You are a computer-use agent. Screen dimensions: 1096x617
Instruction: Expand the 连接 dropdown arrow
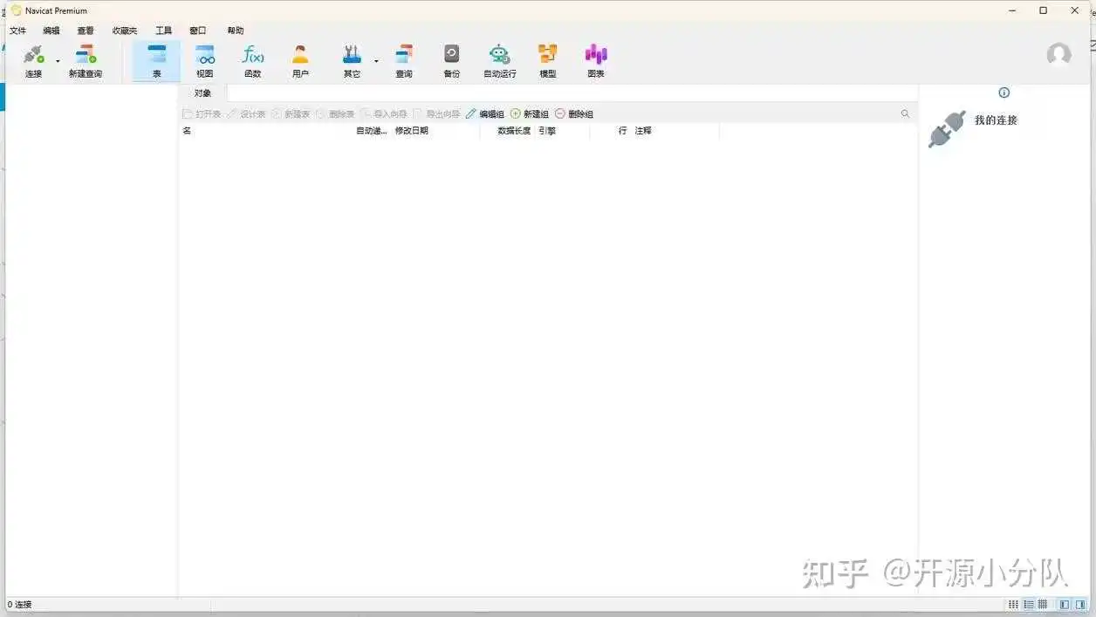(x=58, y=61)
